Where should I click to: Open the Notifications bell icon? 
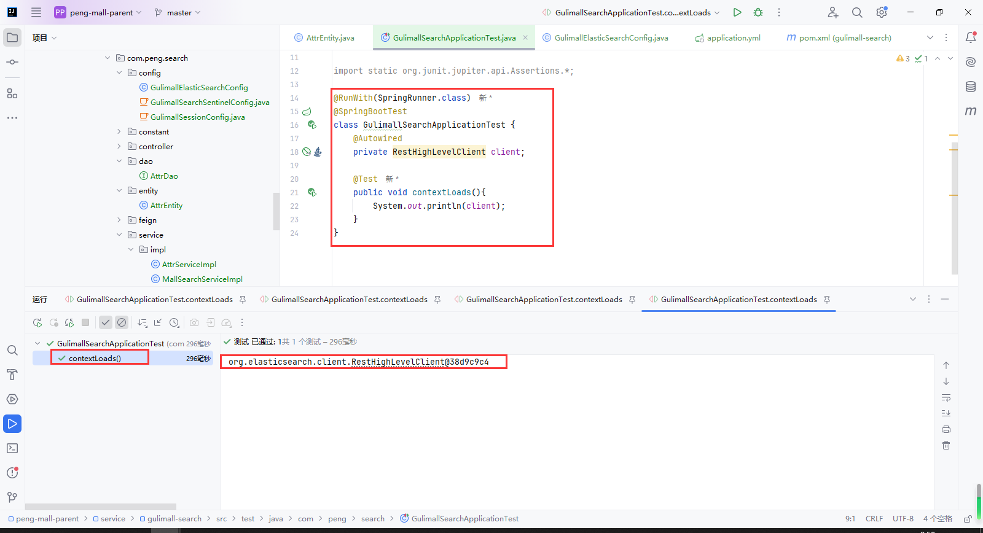click(x=971, y=37)
